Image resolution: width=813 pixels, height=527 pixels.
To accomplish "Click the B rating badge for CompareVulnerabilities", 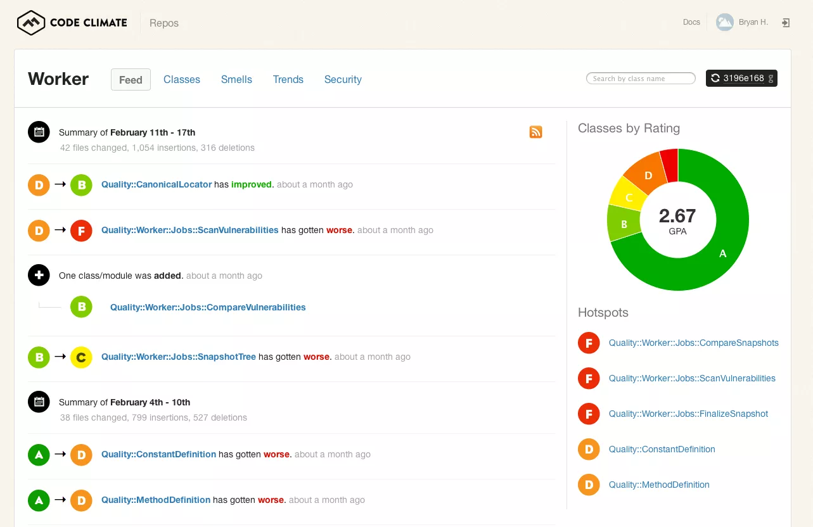I will point(81,307).
